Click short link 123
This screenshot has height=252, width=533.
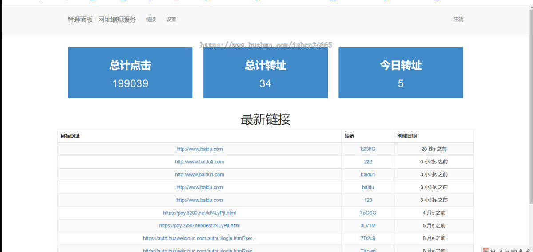click(368, 200)
